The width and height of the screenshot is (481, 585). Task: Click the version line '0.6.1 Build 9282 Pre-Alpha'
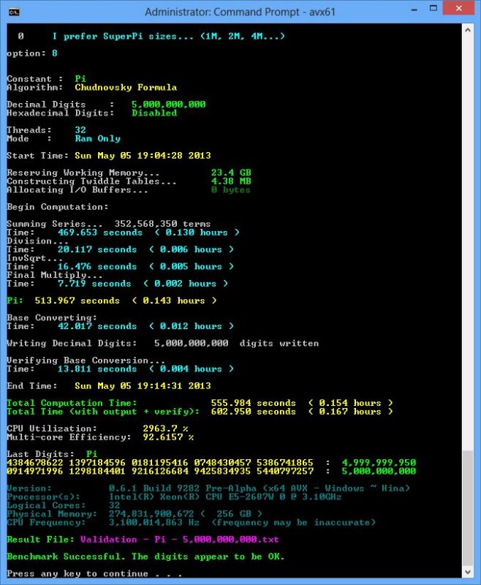(183, 488)
